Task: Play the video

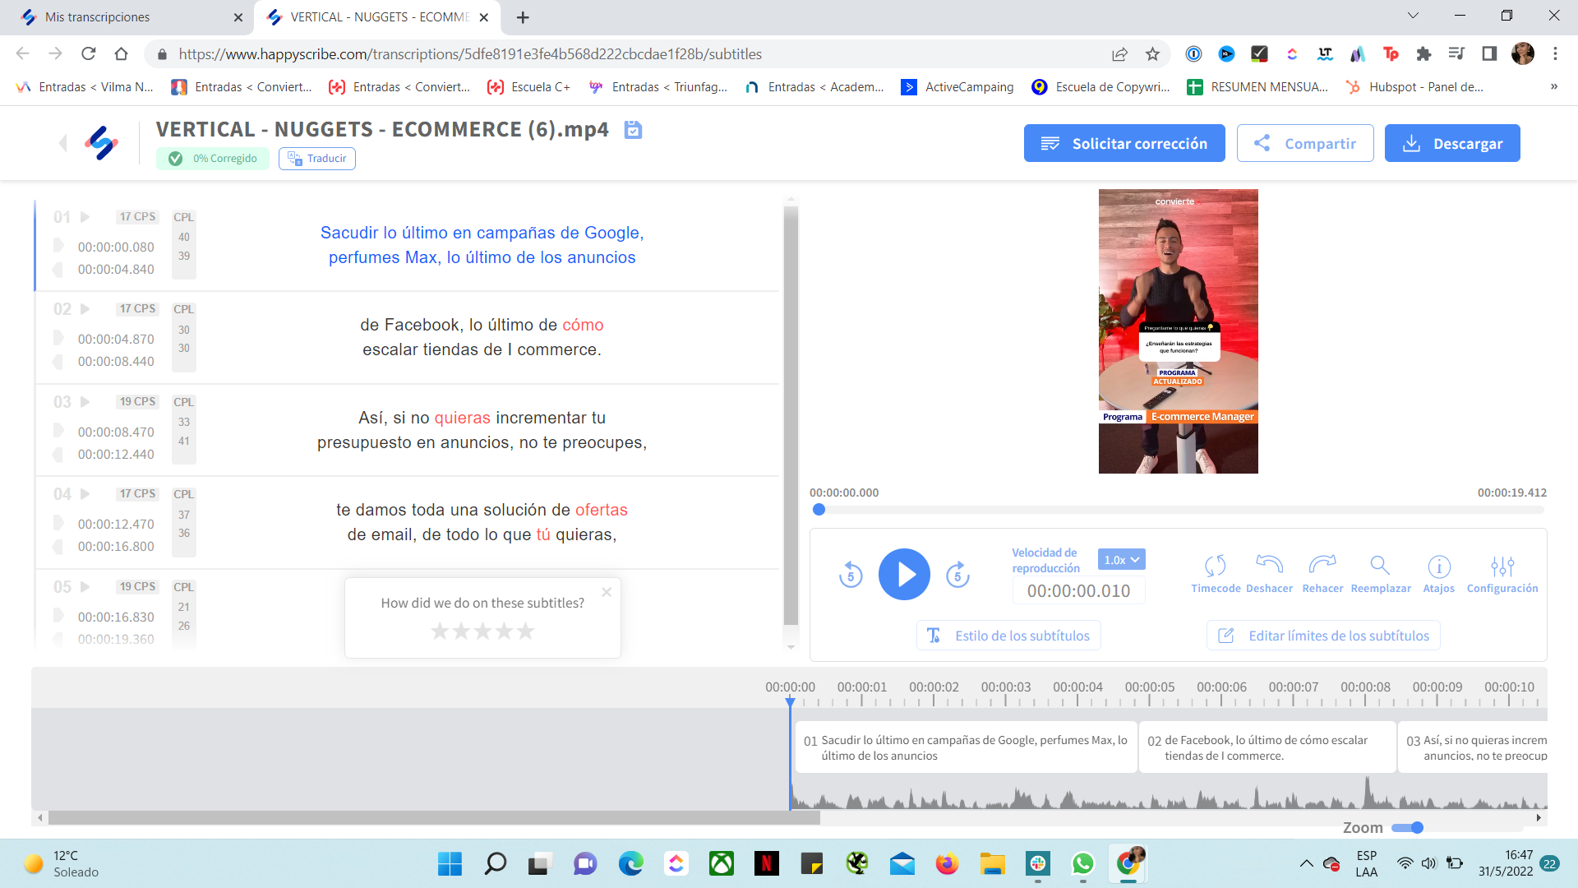Action: tap(904, 574)
